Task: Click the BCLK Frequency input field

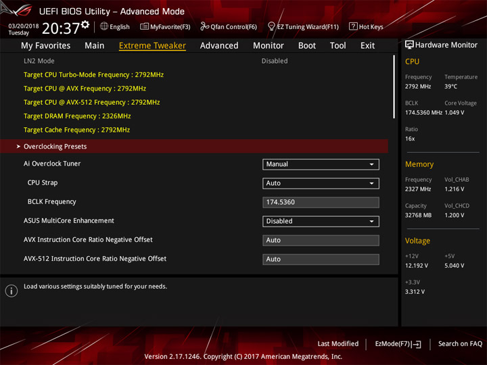Action: pyautogui.click(x=321, y=202)
